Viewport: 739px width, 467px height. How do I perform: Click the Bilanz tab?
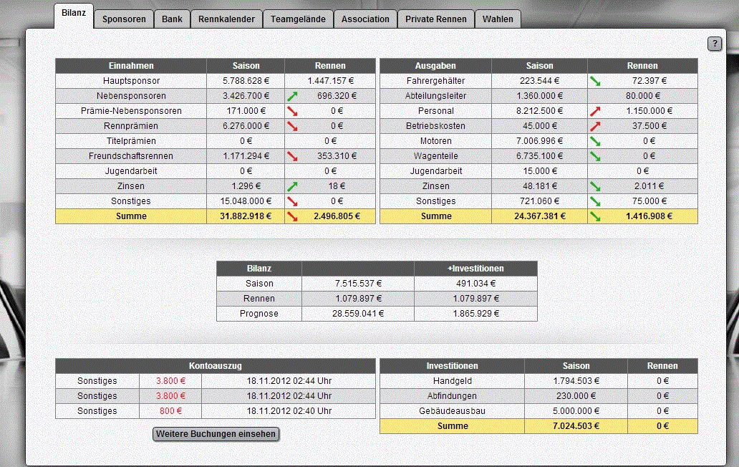(74, 16)
